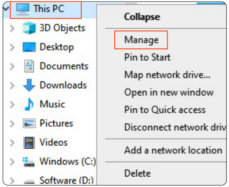This screenshot has height=187, width=229.
Task: Click Map network drive... option
Action: coord(167,75)
